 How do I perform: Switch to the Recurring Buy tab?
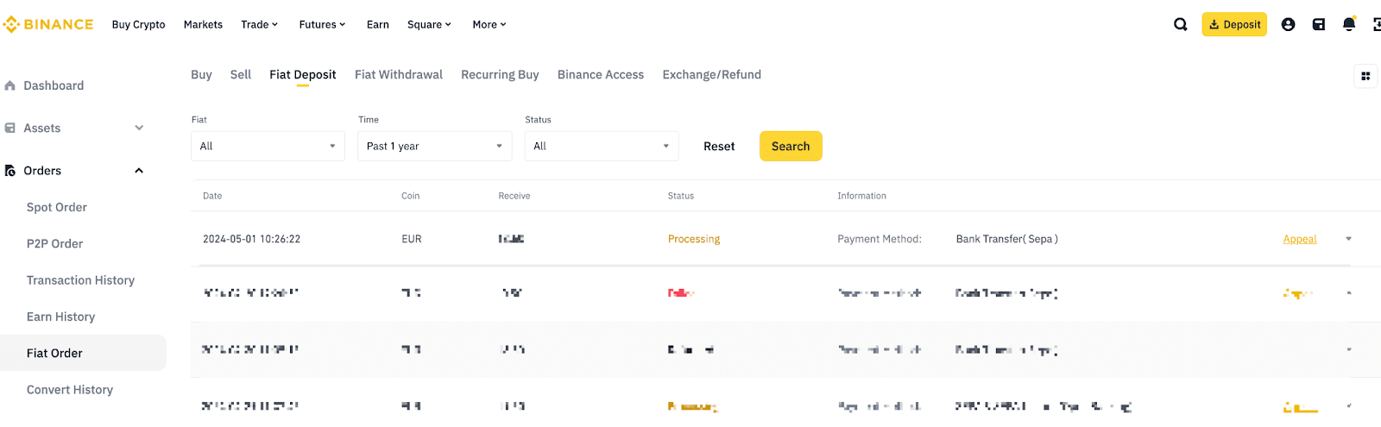500,75
